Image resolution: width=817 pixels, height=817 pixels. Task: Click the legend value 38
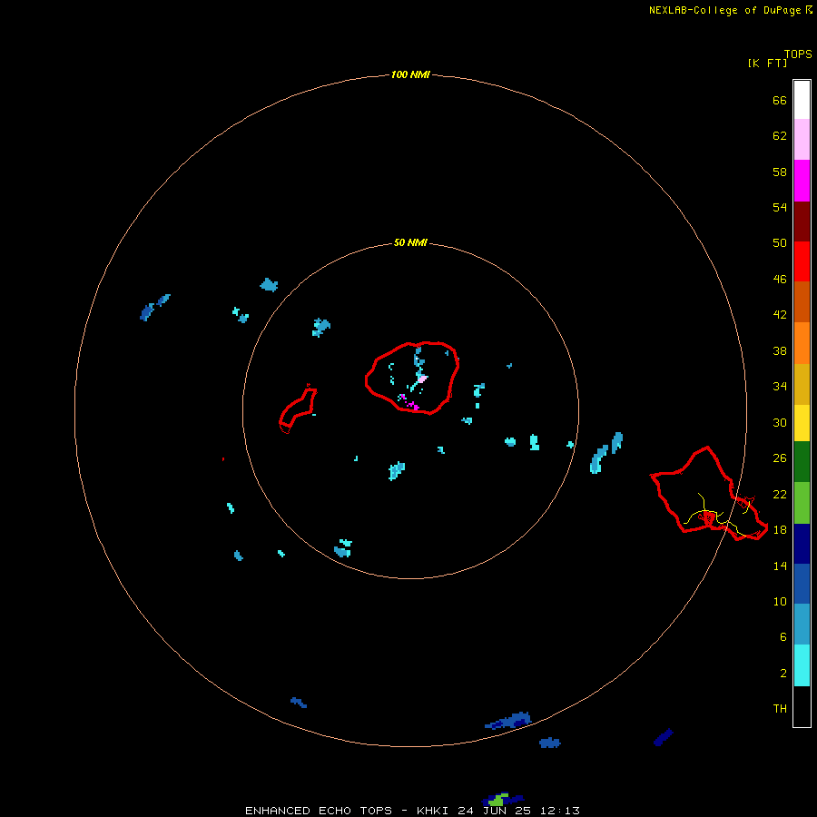point(780,351)
